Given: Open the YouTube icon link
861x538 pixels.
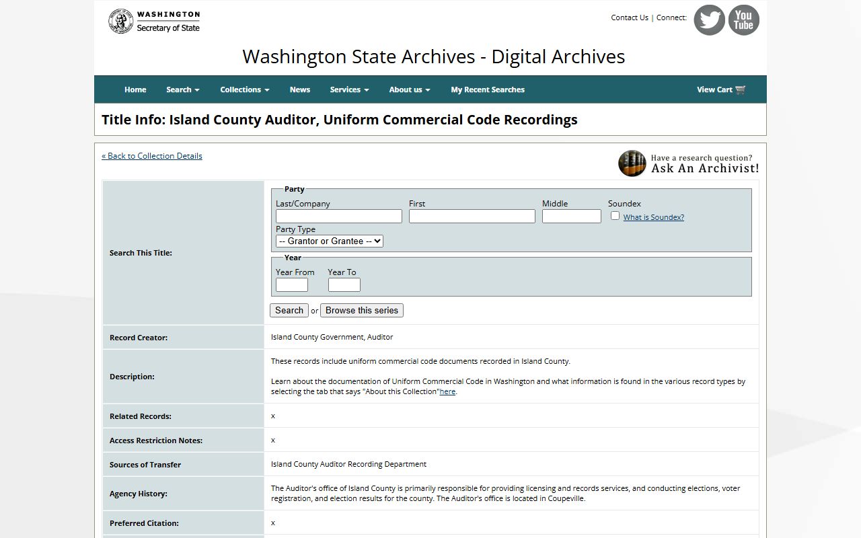Looking at the screenshot, I should [743, 20].
